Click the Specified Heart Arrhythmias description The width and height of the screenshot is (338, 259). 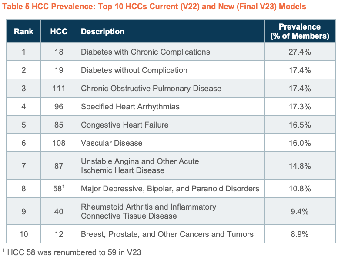pyautogui.click(x=130, y=107)
